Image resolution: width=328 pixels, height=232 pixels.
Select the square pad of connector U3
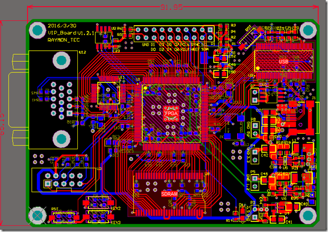pos(48,183)
